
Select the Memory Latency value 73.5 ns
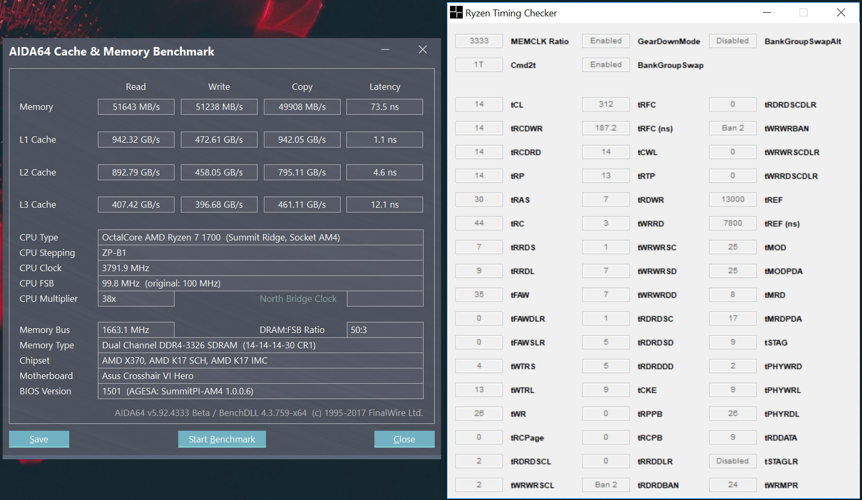pyautogui.click(x=385, y=107)
